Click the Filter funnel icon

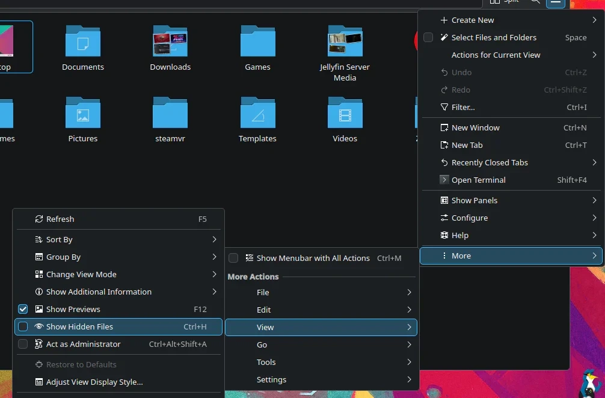444,107
